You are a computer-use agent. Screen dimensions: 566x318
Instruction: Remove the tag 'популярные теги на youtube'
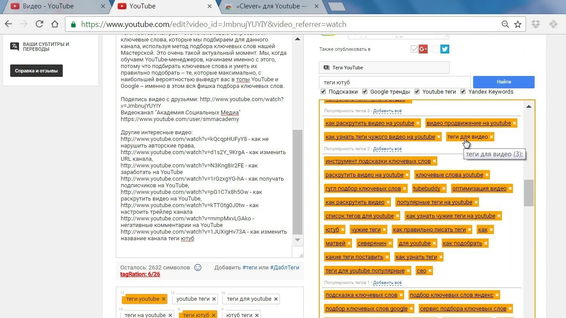click(x=476, y=202)
